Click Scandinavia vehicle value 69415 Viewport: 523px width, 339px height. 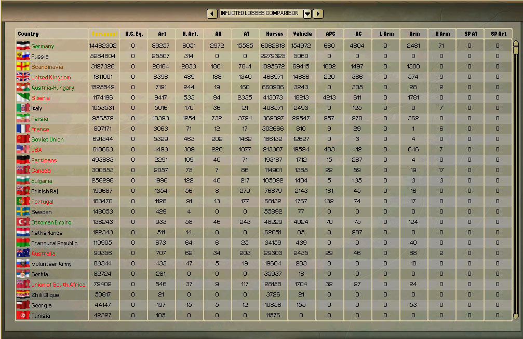click(x=301, y=66)
